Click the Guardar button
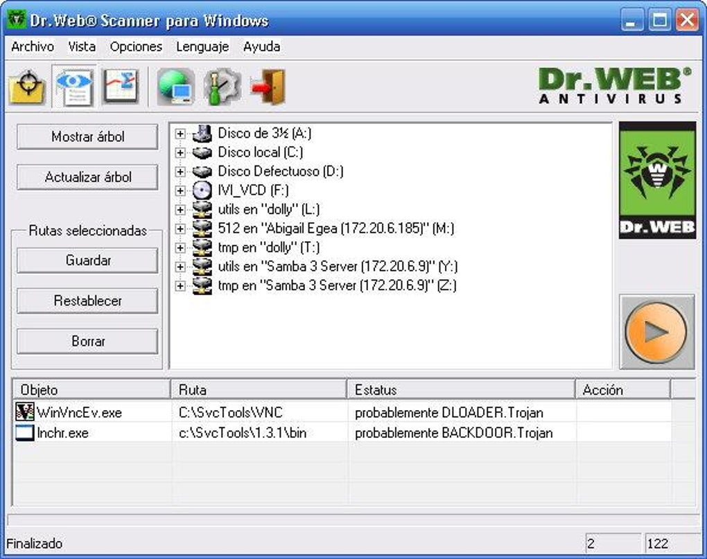Viewport: 707px width, 559px height. (87, 260)
